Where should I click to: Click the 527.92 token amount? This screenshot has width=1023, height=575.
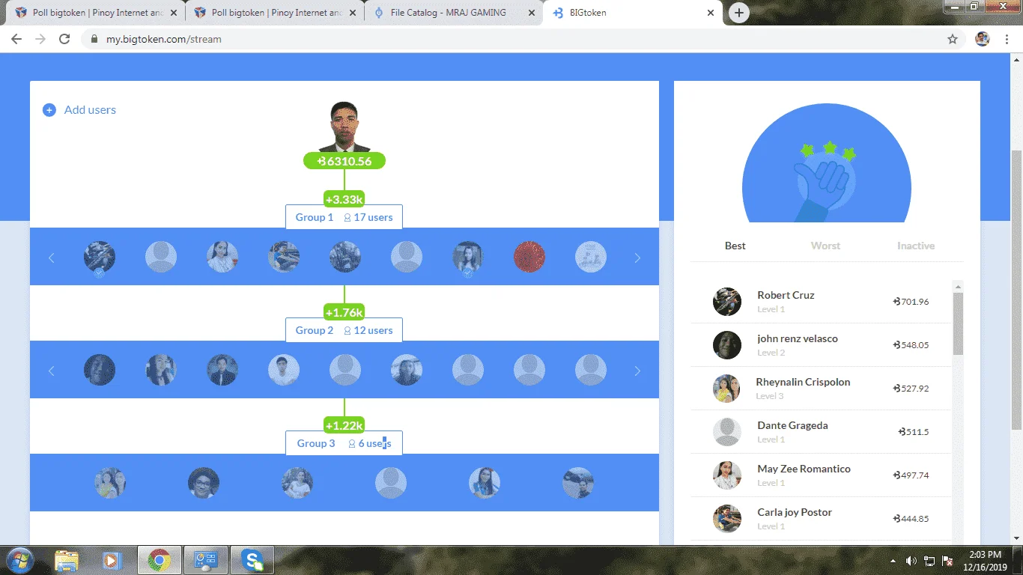(911, 389)
